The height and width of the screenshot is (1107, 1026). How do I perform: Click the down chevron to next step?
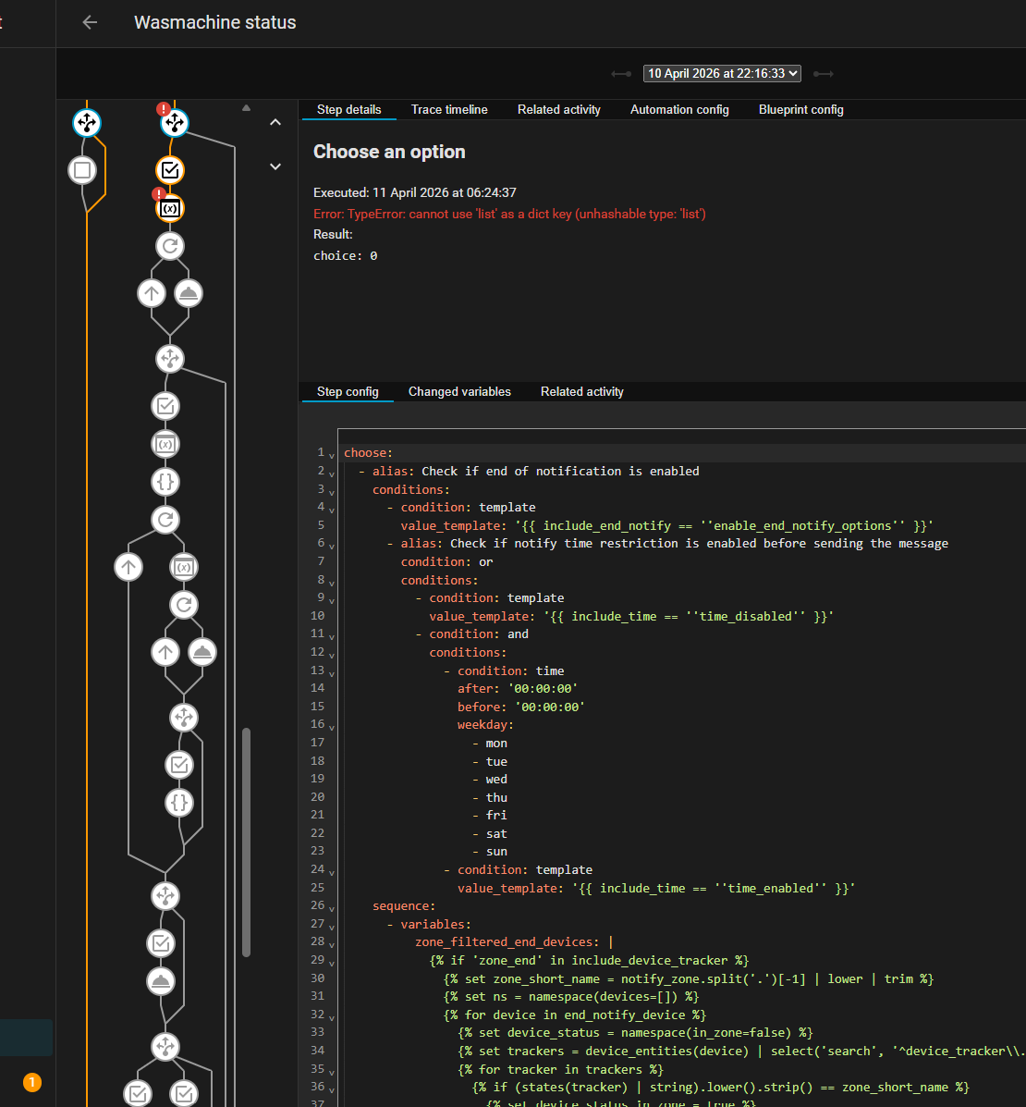275,166
